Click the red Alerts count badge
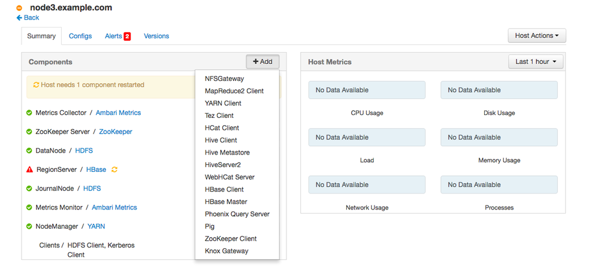 tap(127, 37)
